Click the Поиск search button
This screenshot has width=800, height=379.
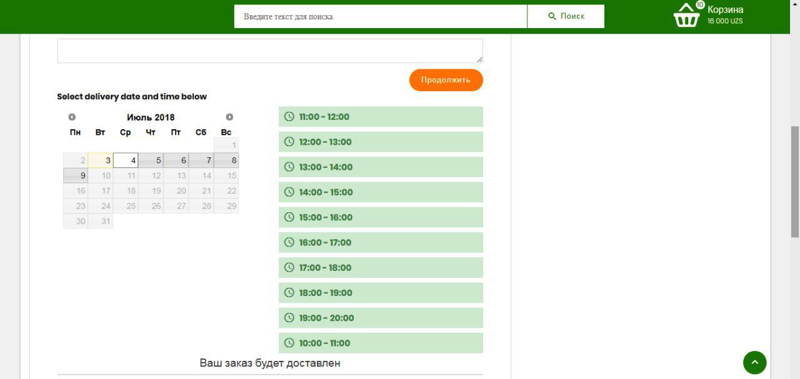(566, 16)
